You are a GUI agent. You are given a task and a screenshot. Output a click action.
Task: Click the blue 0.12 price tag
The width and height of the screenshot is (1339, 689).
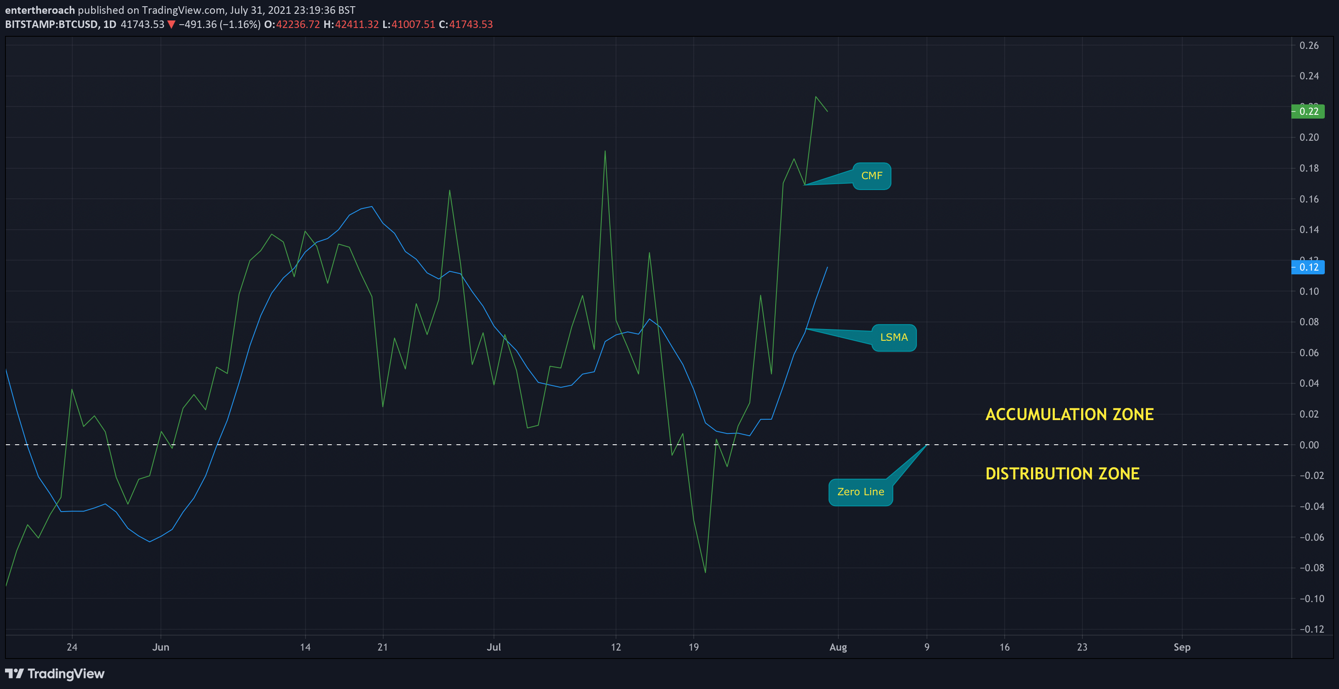click(1308, 267)
